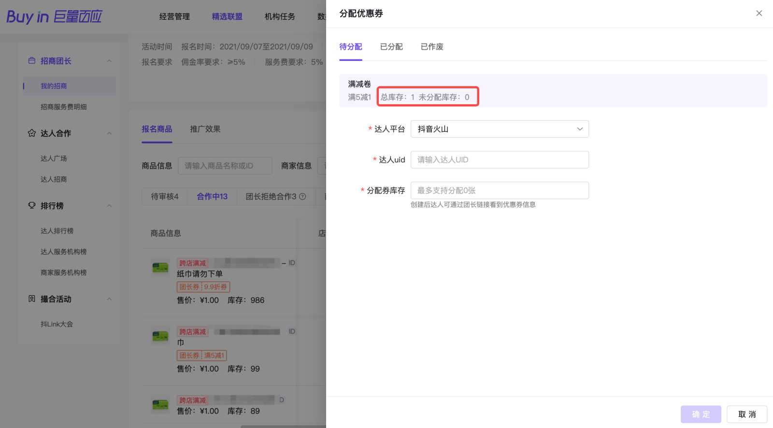Switch to the 报名商品 tab

coord(157,129)
